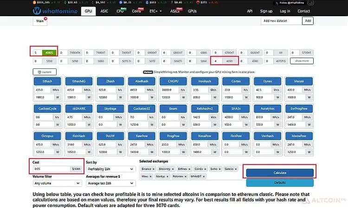Remove Nonkyc exchange tag
This screenshot has width=348, height=208.
pos(168,177)
